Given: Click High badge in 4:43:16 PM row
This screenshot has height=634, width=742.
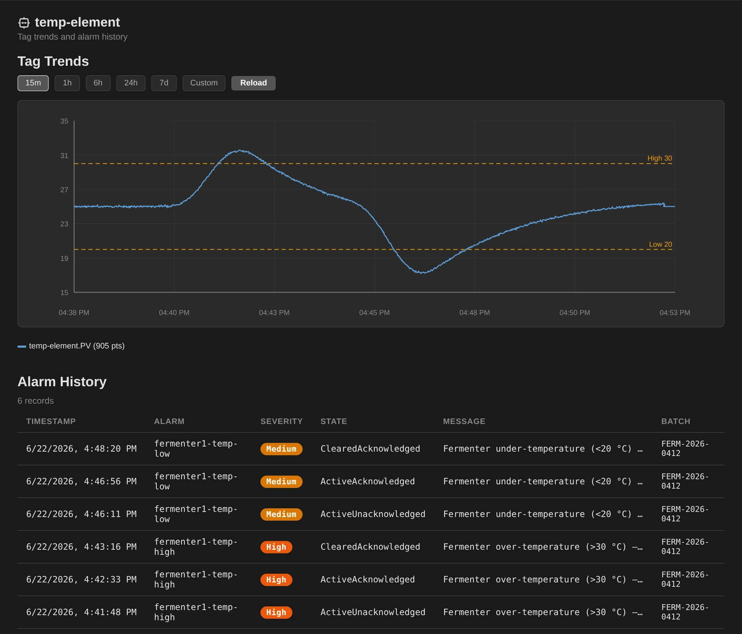Looking at the screenshot, I should tap(276, 547).
